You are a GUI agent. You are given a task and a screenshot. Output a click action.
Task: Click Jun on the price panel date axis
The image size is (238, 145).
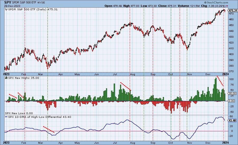[x=96, y=74]
